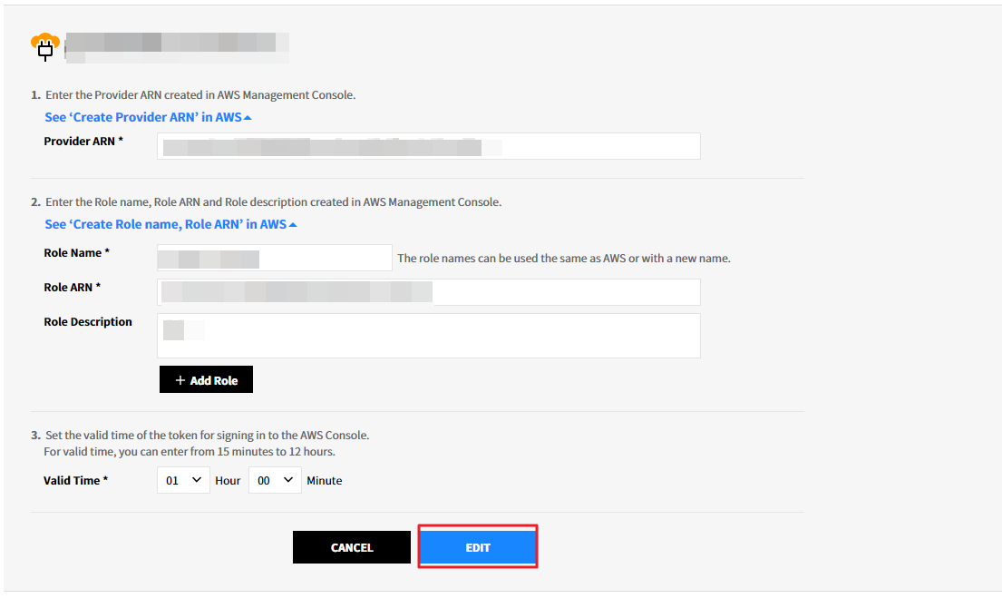
Task: Click the 'Valid Time *' field label
Action: [x=76, y=481]
